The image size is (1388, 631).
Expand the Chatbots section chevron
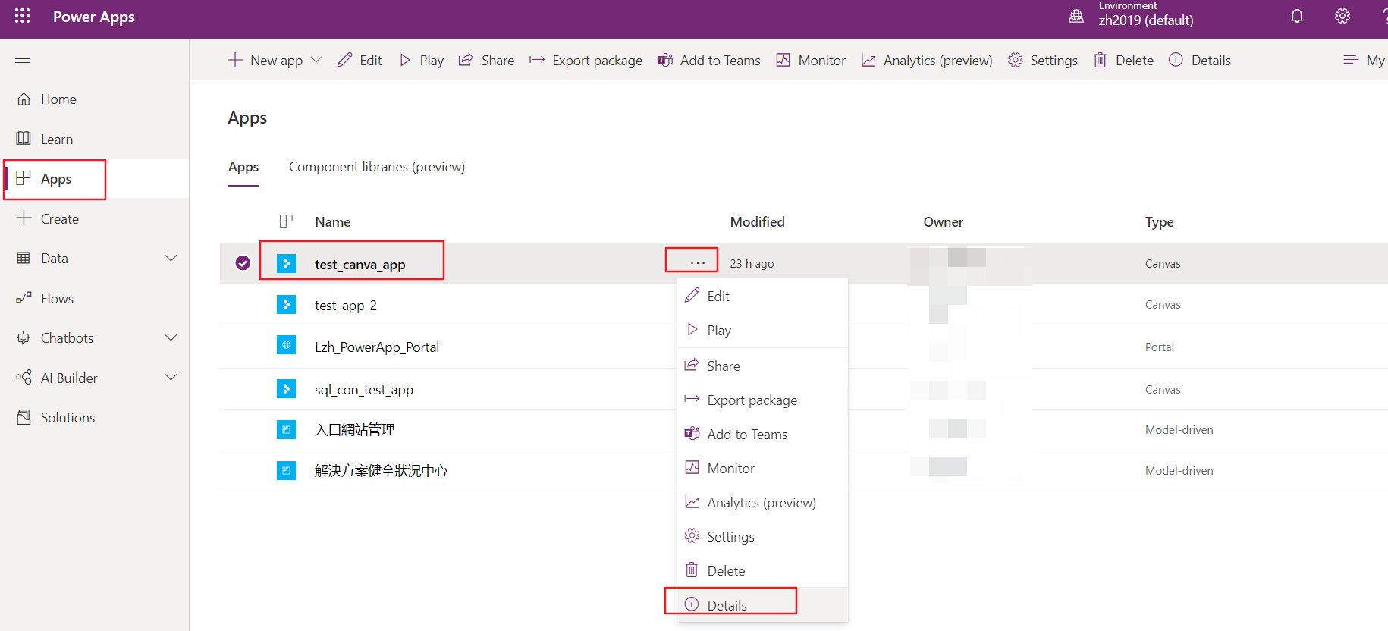[x=171, y=338]
